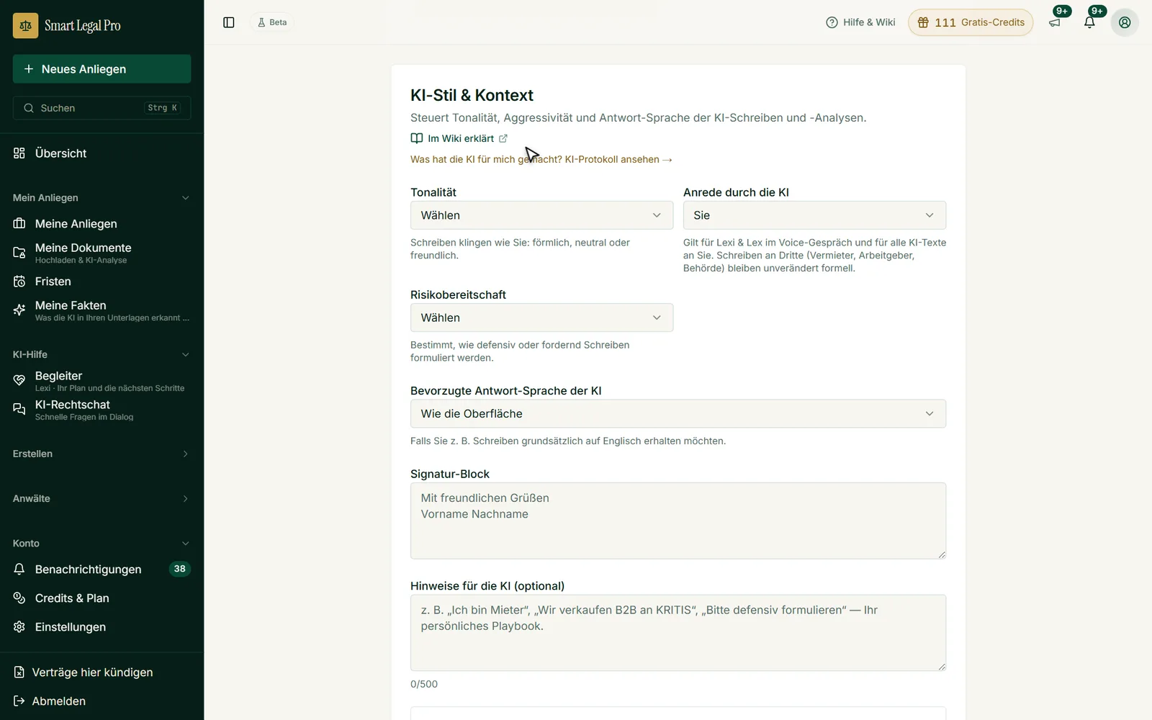
Task: Open the notification bell in top bar
Action: [x=1089, y=22]
